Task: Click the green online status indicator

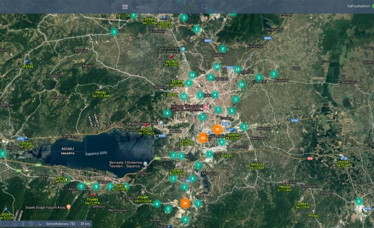Action: click(x=372, y=6)
